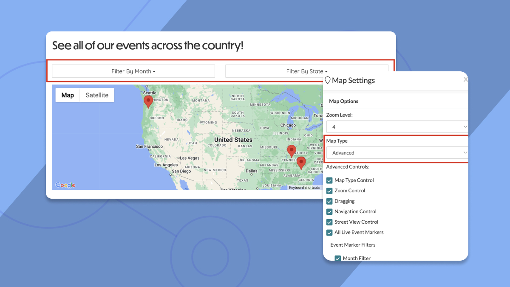Open the Filter By Month dropdown

click(133, 71)
